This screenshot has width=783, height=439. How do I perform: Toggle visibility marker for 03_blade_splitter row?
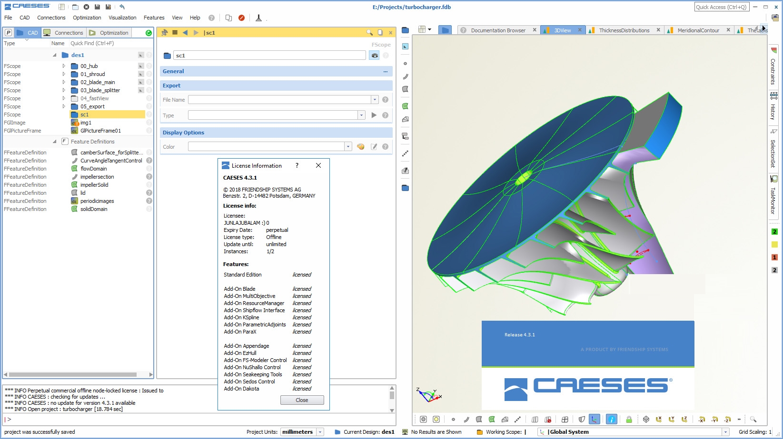point(141,90)
